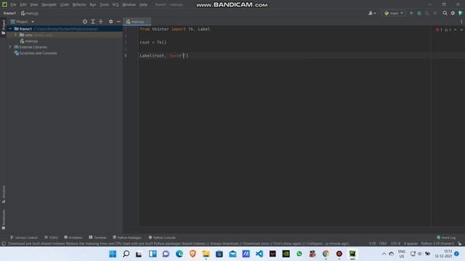Open the Run menu
This screenshot has height=261, width=465.
pyautogui.click(x=93, y=4)
